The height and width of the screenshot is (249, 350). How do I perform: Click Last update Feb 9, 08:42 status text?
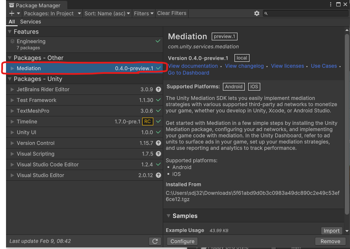40,241
